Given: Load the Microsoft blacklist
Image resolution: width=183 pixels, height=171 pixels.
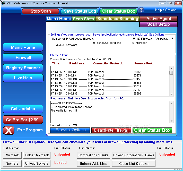Looking at the screenshot, I should pyautogui.click(x=12, y=155).
